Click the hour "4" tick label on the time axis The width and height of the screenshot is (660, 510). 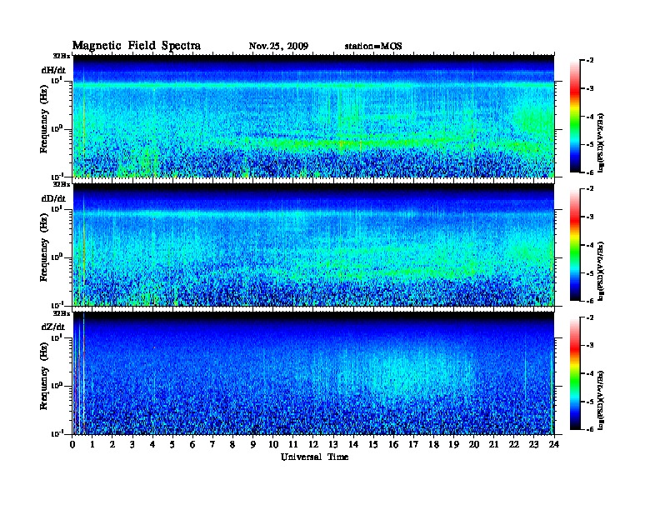[152, 444]
